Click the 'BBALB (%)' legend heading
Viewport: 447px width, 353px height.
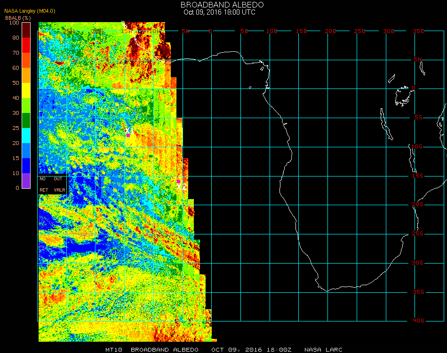(x=18, y=18)
